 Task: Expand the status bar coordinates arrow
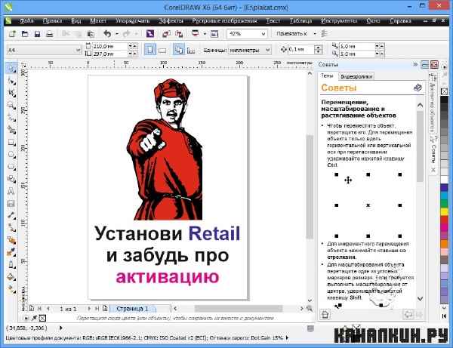(x=60, y=328)
